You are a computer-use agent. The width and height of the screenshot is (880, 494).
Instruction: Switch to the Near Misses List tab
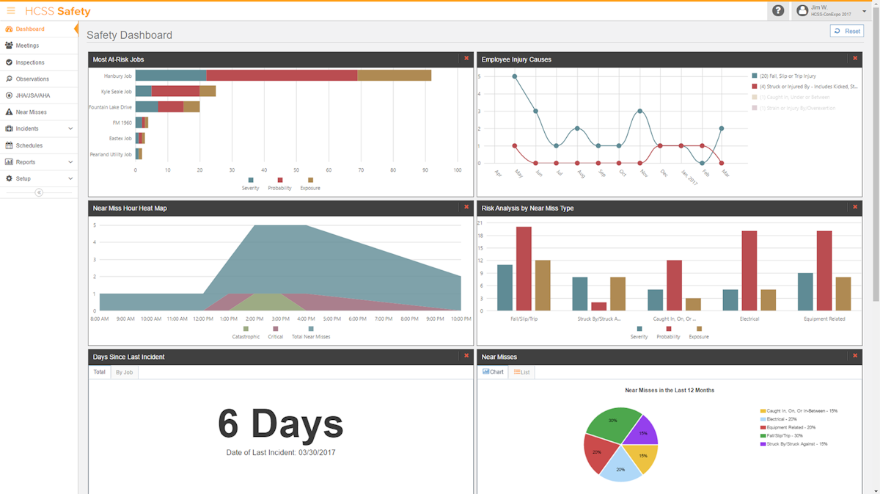[522, 372]
